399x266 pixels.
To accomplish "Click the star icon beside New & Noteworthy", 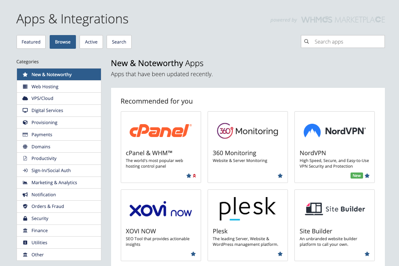I will tap(25, 75).
